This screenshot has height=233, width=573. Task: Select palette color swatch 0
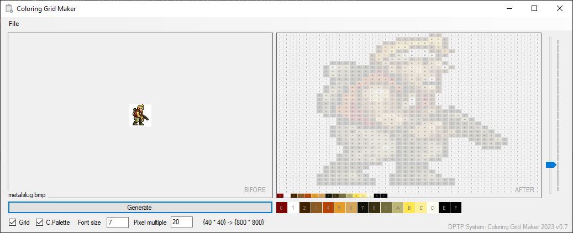click(282, 208)
